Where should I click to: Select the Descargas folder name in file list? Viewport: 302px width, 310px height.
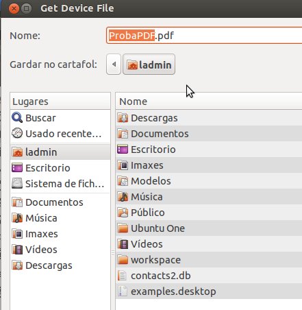click(154, 118)
